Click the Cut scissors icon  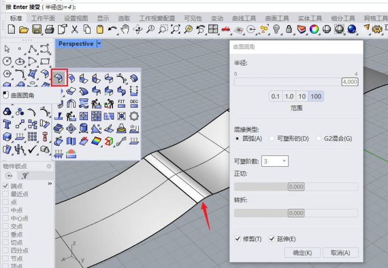tap(75, 30)
